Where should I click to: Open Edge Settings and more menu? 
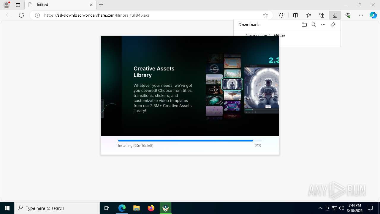361,15
